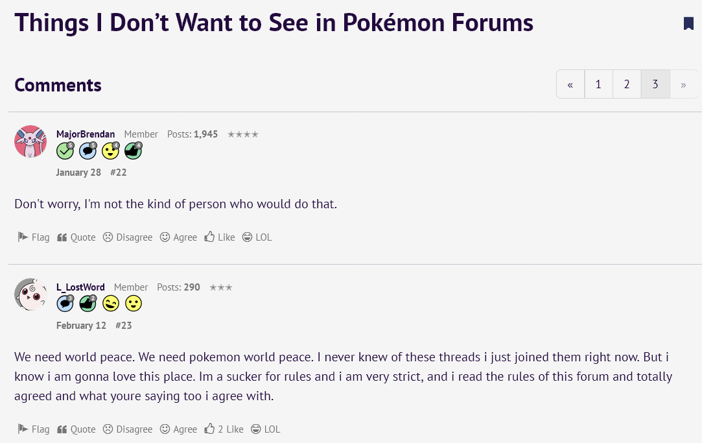Click MajorBrendan's green thumbs-up badge
Screen dimensions: 702x443
(x=134, y=150)
